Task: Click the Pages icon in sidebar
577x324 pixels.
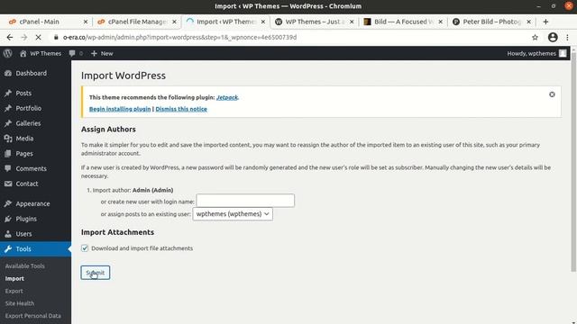Action: [8, 153]
